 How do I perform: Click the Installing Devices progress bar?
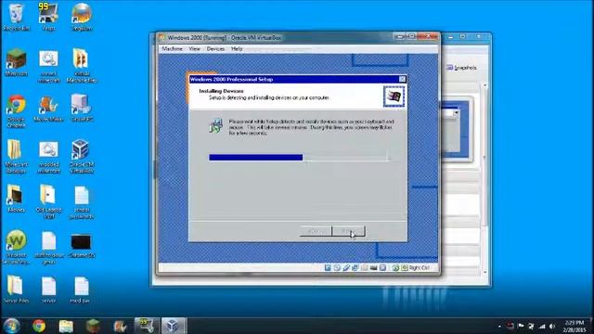(299, 158)
